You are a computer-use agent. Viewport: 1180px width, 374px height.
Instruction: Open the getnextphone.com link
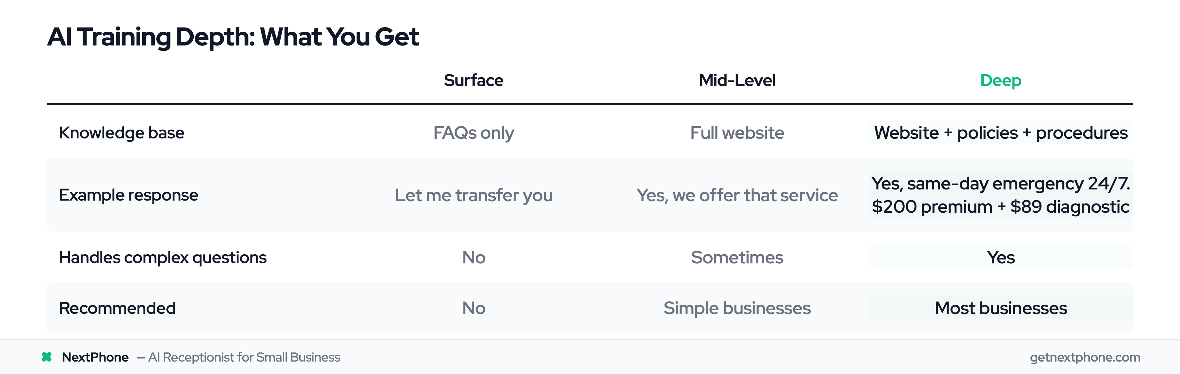point(1085,357)
